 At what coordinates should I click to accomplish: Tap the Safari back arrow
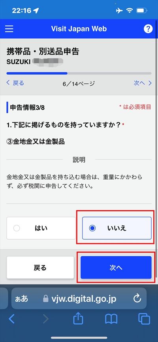click(x=11, y=319)
